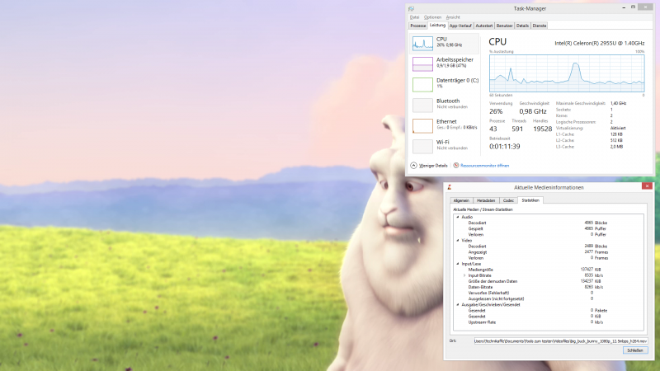The image size is (660, 371).
Task: Switch to the App-Verlauf tab
Action: pyautogui.click(x=460, y=26)
